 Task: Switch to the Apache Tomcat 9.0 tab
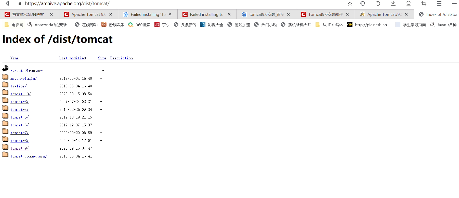point(88,14)
